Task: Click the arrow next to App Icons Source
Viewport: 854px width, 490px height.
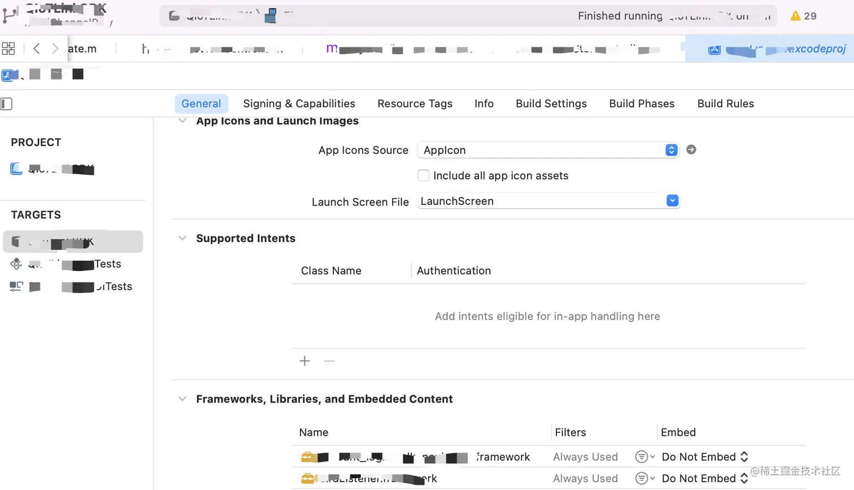Action: coord(691,150)
